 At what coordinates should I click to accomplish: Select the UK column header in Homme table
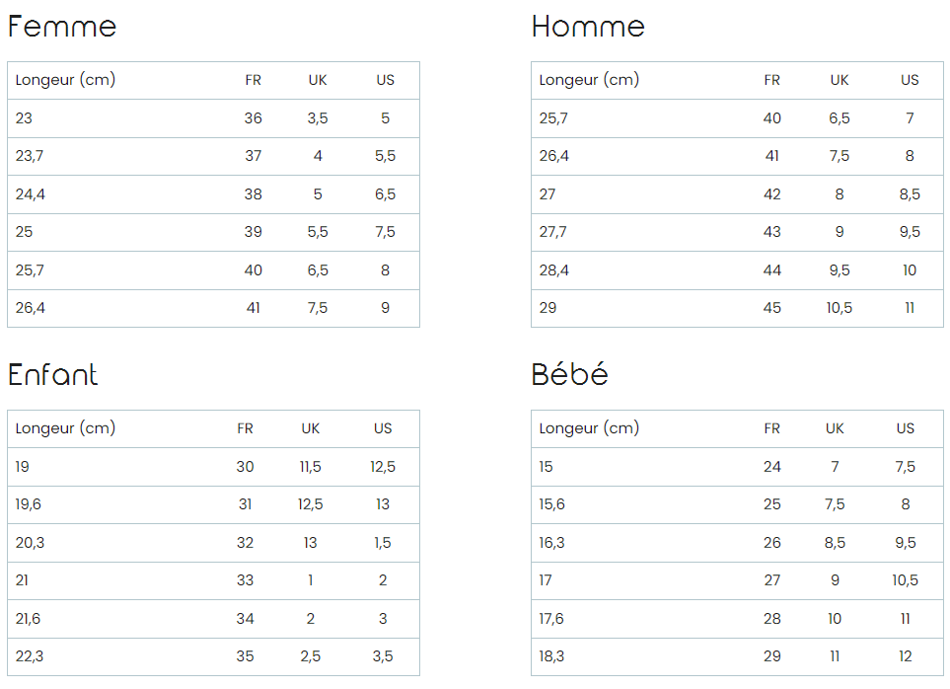[x=840, y=80]
